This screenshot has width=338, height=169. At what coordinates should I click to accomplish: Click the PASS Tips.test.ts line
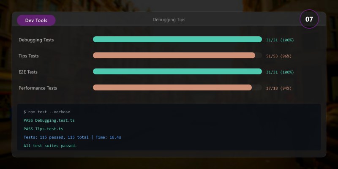[44, 129]
